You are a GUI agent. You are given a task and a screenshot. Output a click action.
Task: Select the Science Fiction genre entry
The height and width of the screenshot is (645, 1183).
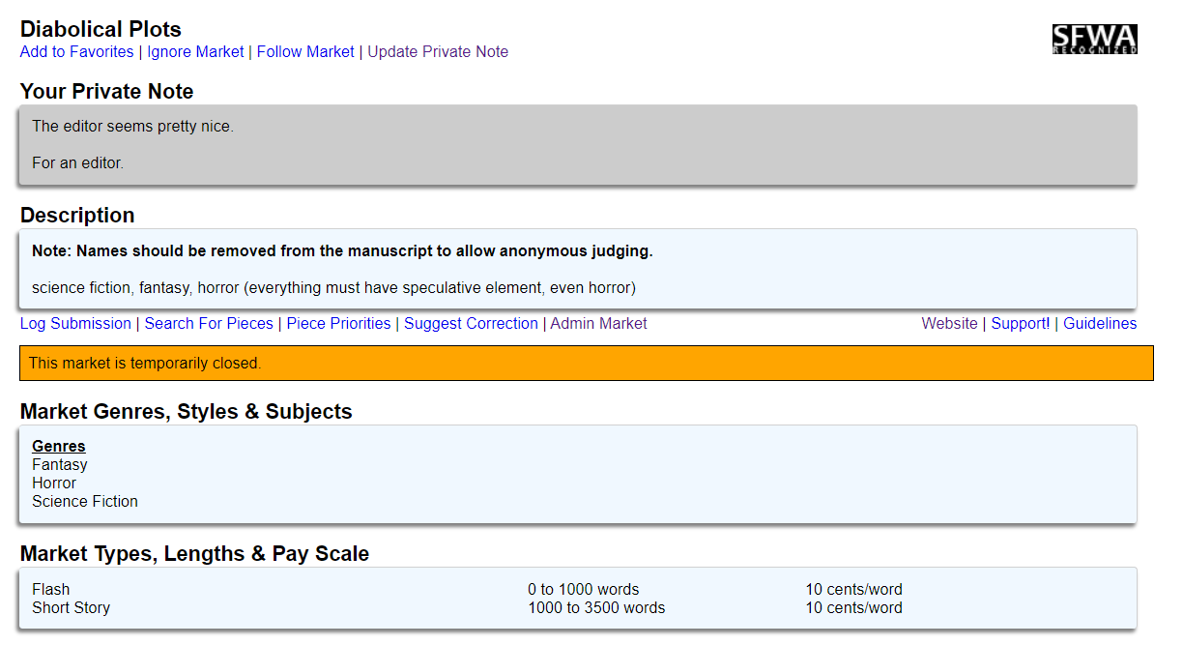tap(85, 502)
